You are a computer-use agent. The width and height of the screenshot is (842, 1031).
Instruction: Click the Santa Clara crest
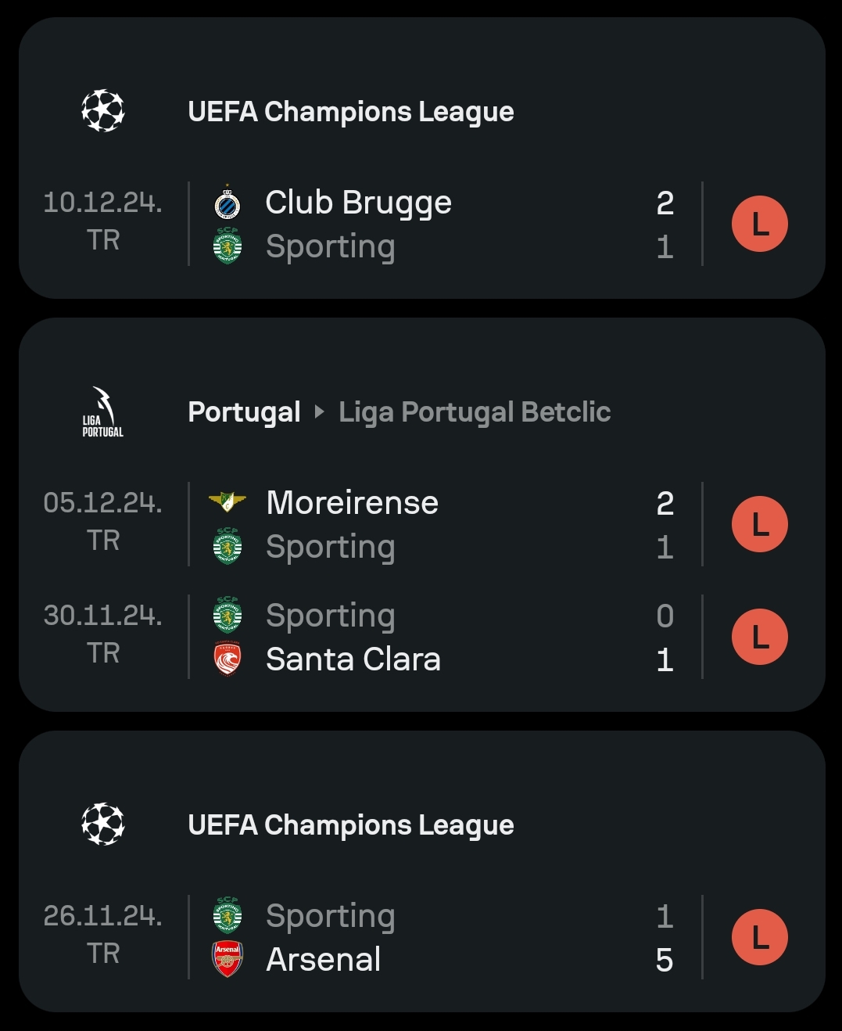pos(228,659)
